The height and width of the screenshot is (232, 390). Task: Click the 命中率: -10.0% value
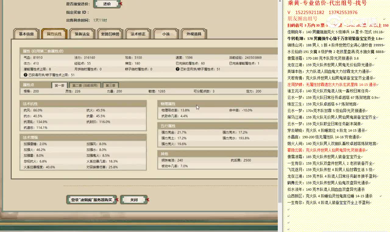pos(241,110)
